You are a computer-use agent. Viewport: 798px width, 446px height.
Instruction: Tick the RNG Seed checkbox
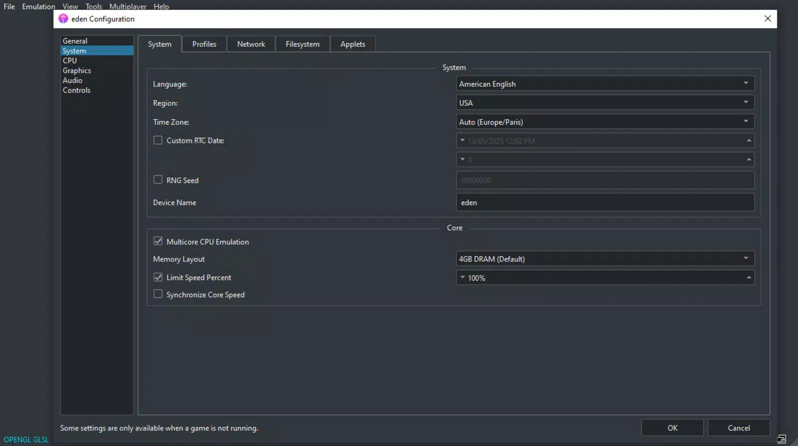click(158, 180)
